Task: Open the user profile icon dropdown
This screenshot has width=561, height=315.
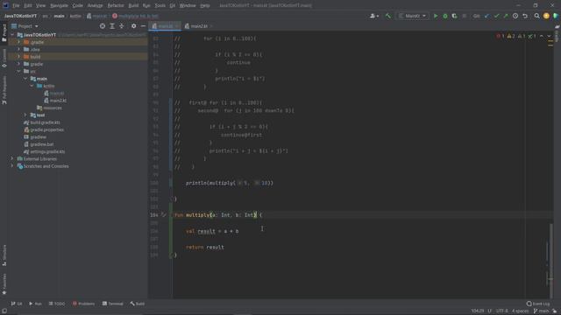Action: pos(374,16)
